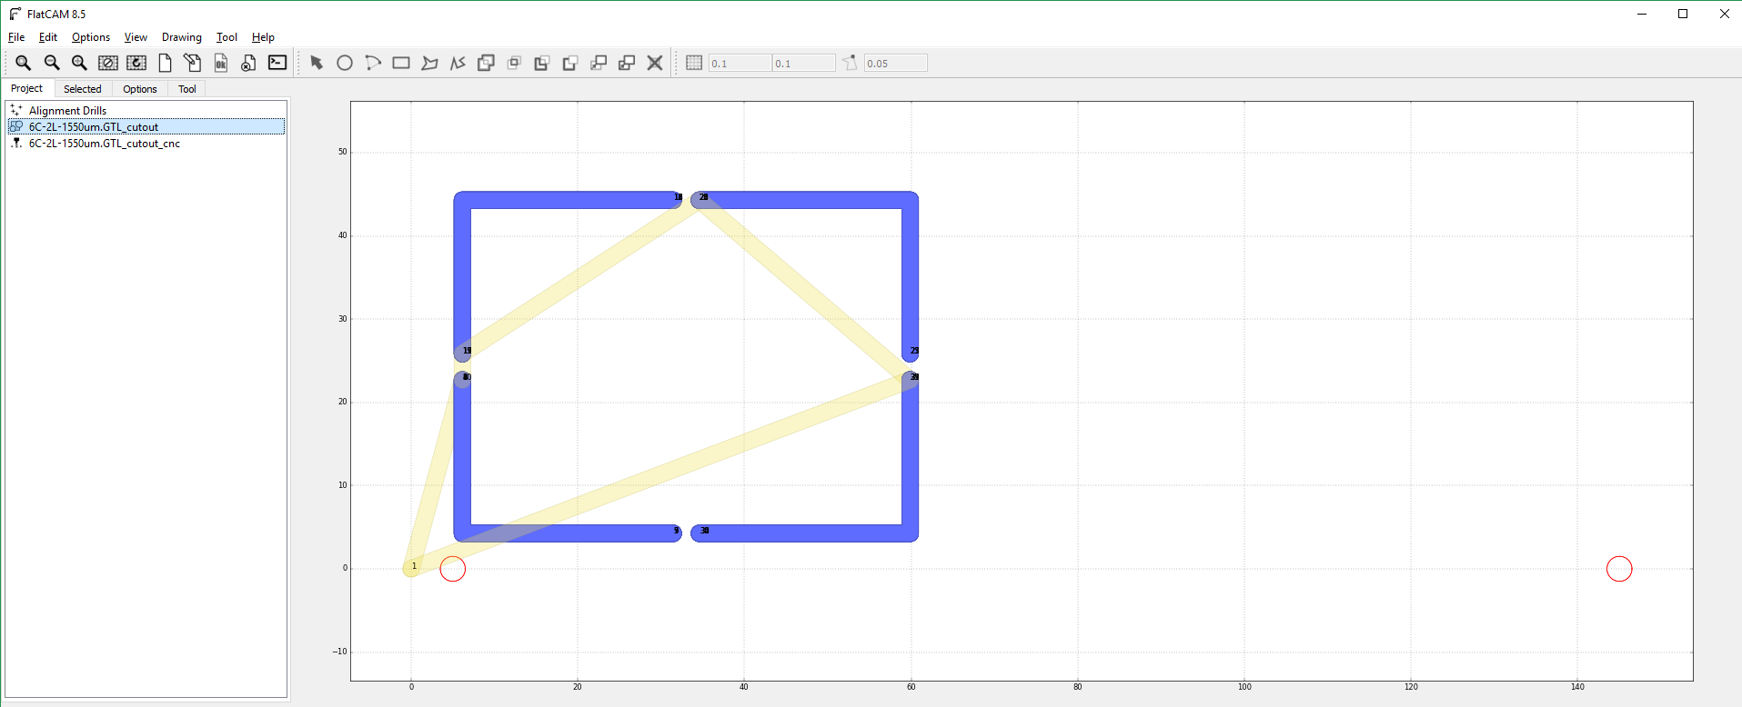Toggle snap to corner
Viewport: 1742px width, 707px height.
click(850, 63)
